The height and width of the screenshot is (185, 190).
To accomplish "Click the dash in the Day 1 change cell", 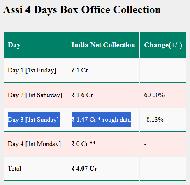I will 145,71.
